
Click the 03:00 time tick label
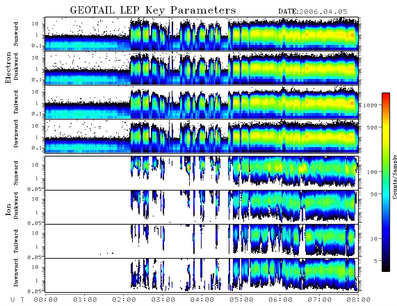click(x=163, y=300)
